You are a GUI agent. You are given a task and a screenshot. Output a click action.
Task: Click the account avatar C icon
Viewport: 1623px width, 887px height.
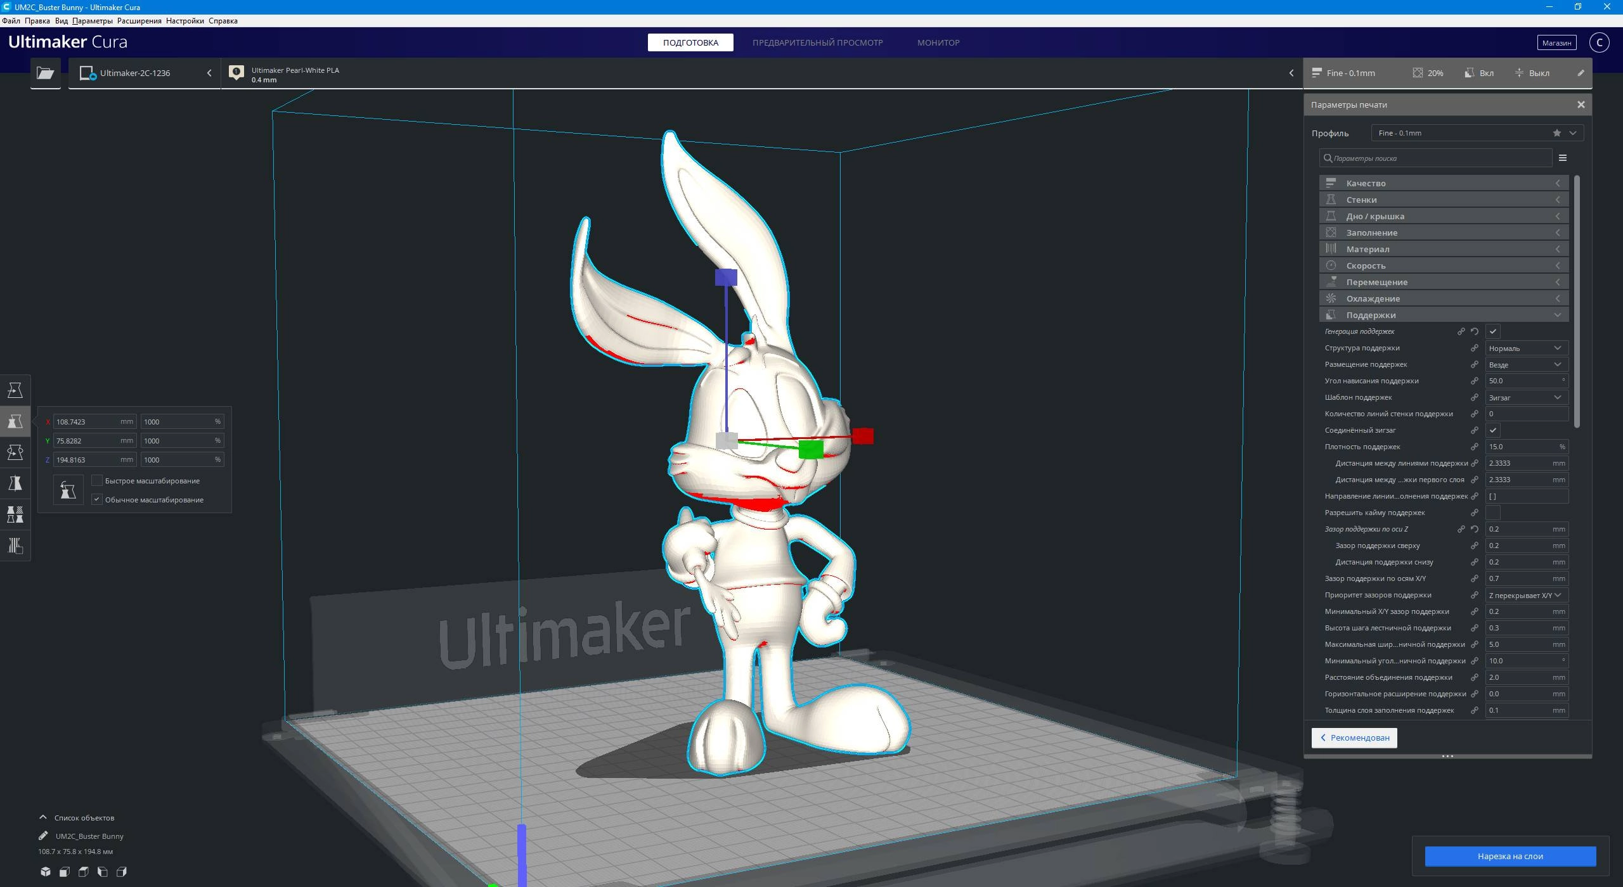(x=1600, y=42)
